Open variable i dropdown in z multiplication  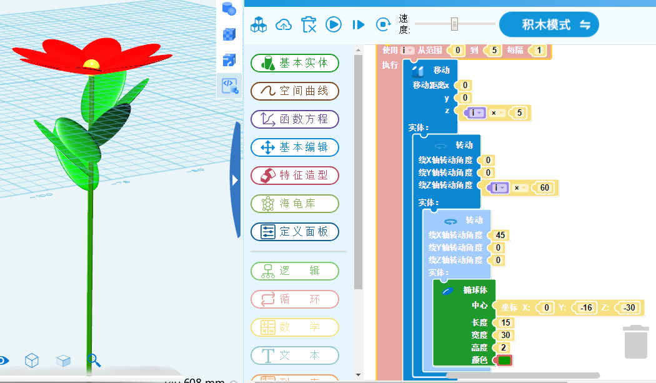coord(475,112)
